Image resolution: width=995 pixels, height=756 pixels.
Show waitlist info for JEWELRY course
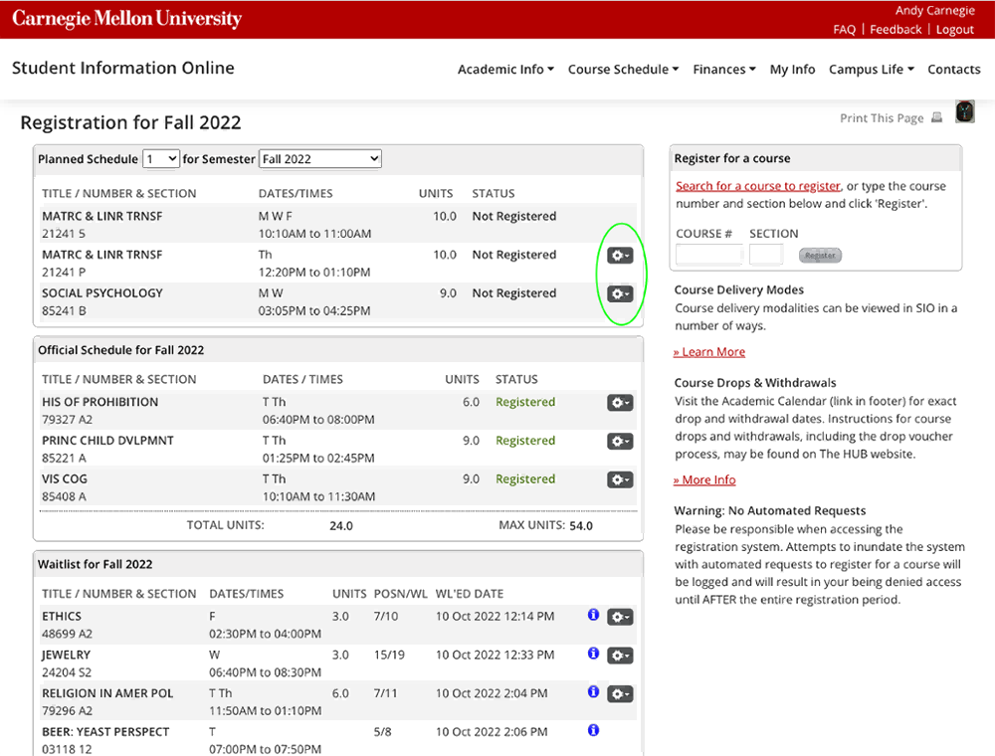pyautogui.click(x=593, y=653)
